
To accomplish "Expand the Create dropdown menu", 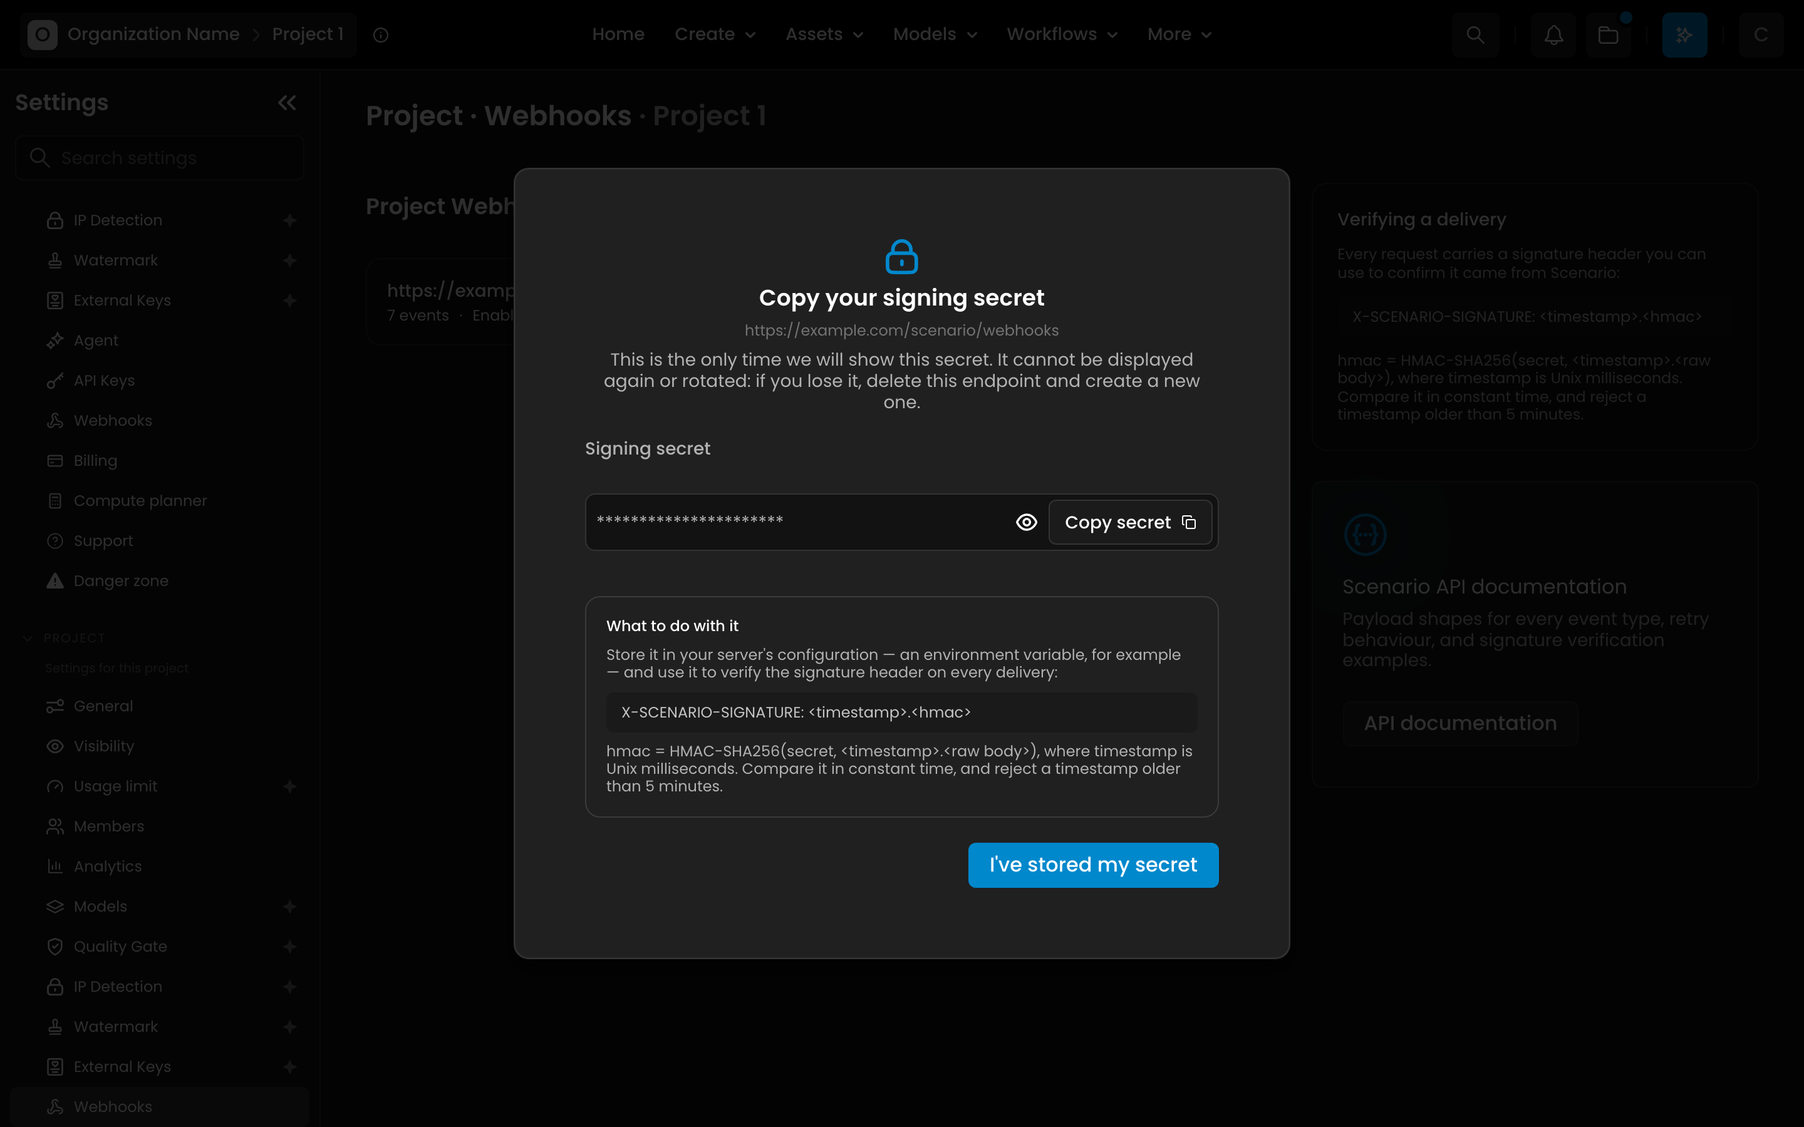I will (x=715, y=34).
